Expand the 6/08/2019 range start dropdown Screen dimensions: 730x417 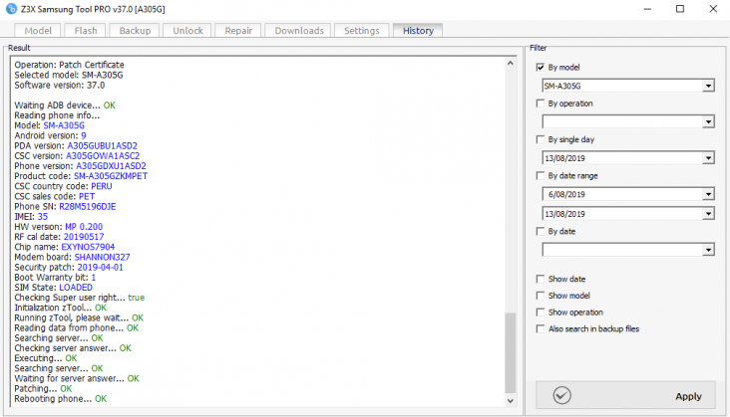click(708, 194)
